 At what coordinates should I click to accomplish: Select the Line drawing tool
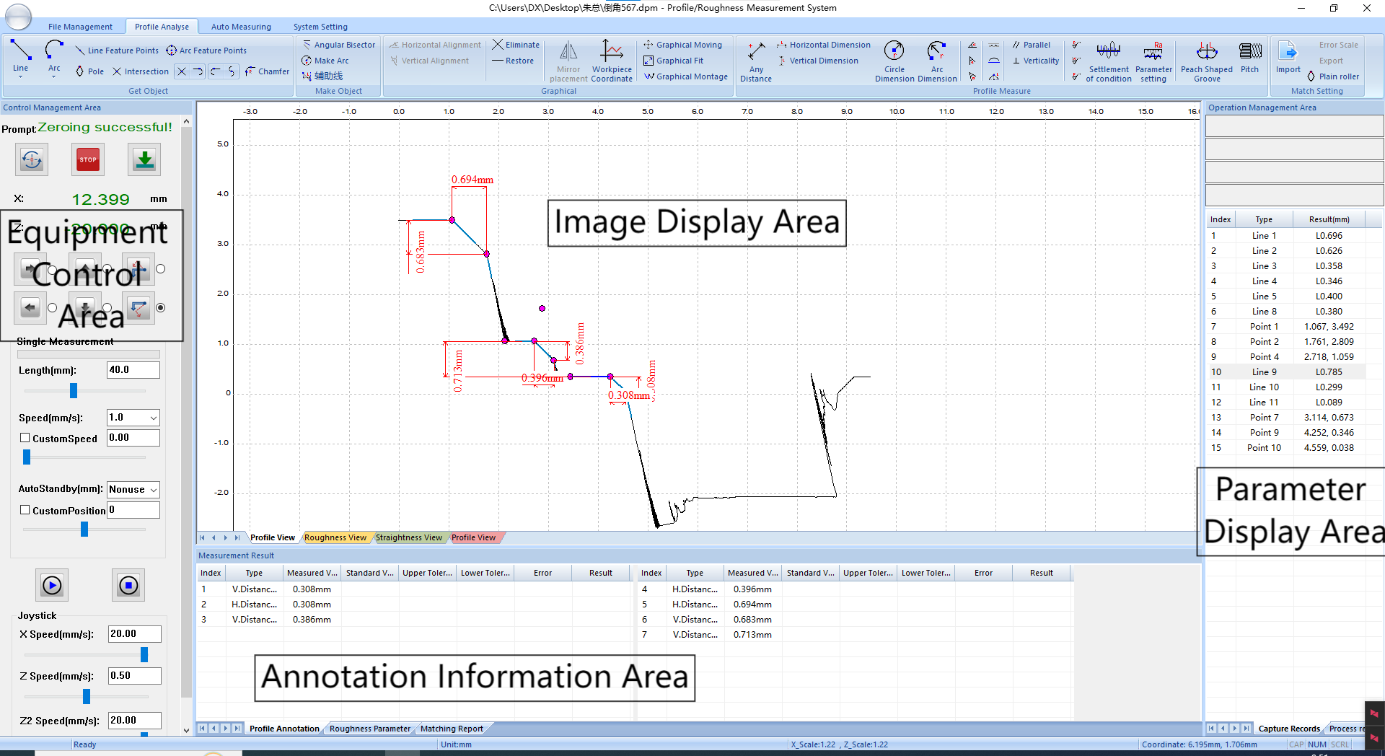(21, 50)
